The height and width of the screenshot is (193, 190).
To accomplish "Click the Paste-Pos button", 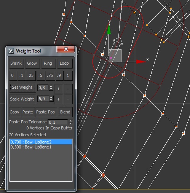I will tap(46, 112).
